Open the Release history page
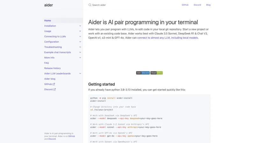 [x=52, y=68]
